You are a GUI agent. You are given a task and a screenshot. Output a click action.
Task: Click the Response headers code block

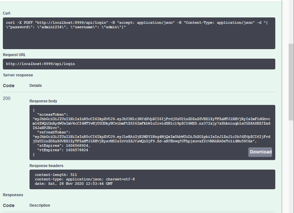(x=152, y=179)
